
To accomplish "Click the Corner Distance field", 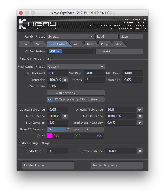I will [120, 151].
